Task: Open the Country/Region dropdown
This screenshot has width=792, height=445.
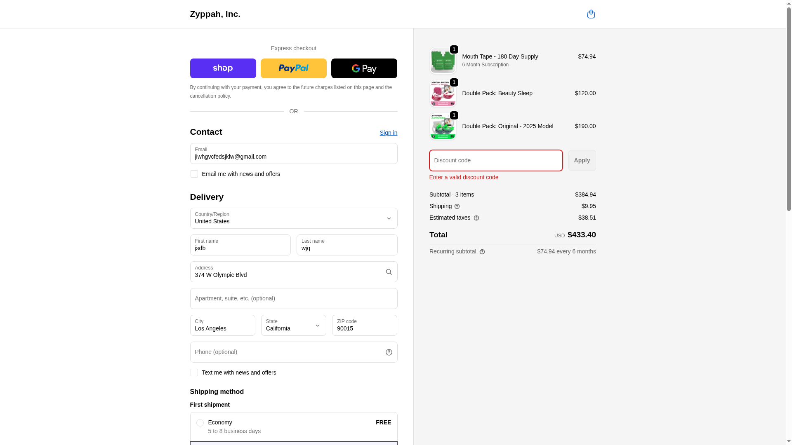Action: [x=293, y=218]
